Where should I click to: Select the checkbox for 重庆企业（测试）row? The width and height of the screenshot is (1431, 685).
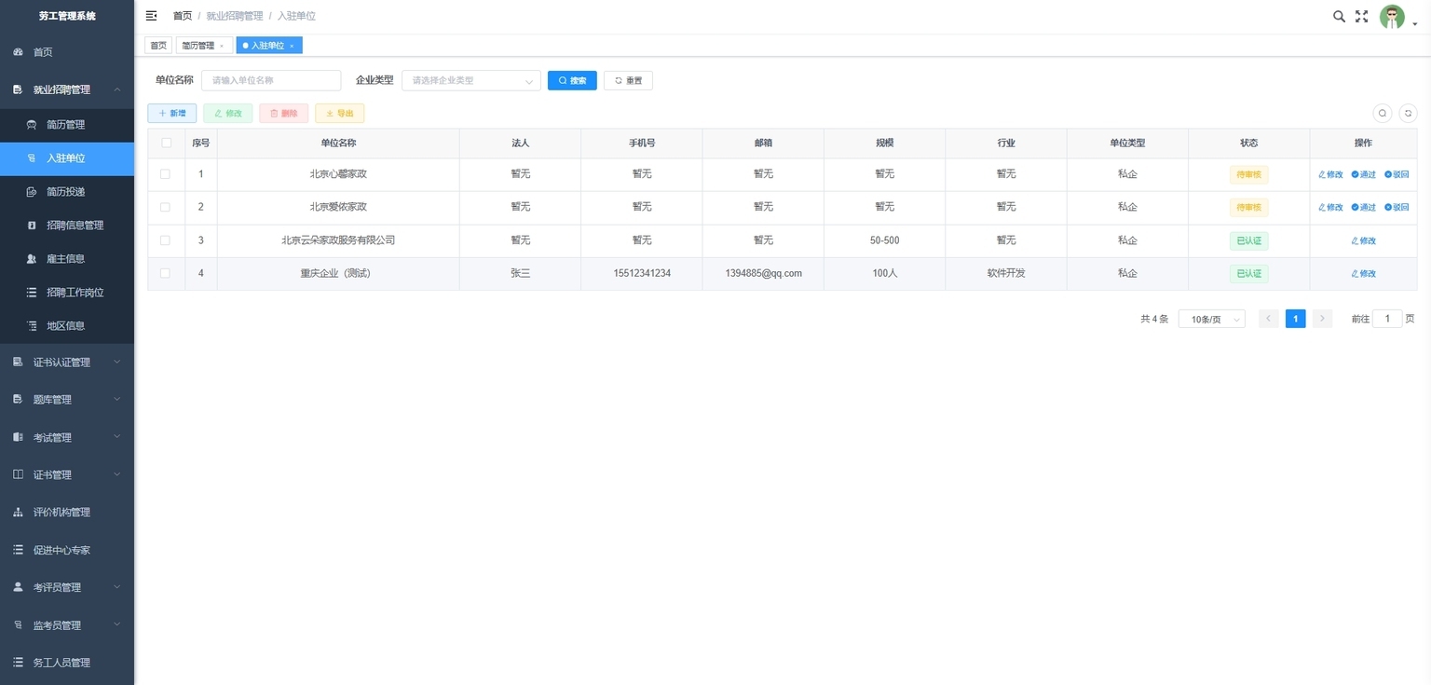coord(166,273)
